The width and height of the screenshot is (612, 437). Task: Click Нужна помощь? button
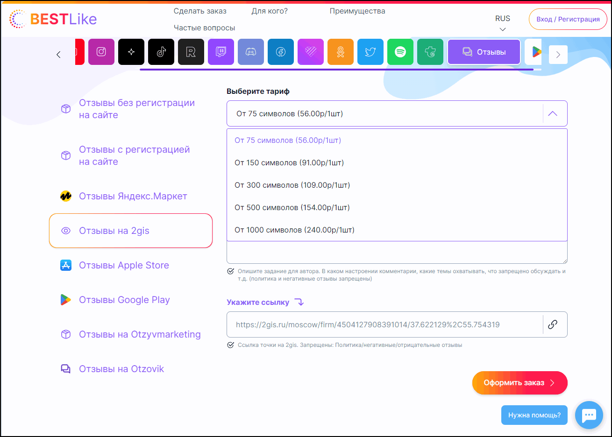(x=534, y=415)
